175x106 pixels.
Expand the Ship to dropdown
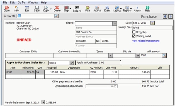[115, 24]
